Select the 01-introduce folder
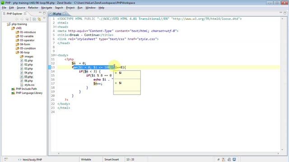This screenshot has width=289, height=162. (28, 32)
